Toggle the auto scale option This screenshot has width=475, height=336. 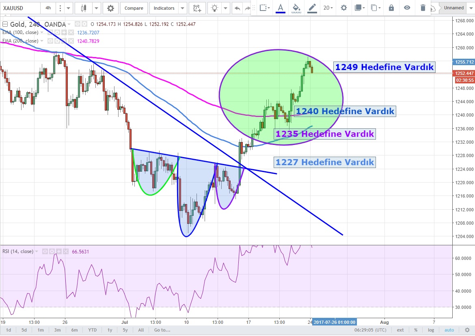click(449, 330)
